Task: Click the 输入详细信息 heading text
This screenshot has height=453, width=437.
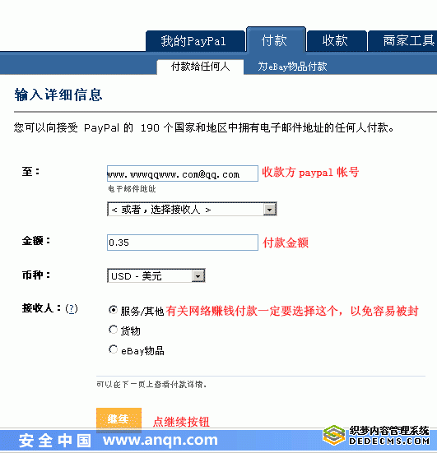Action: [58, 95]
